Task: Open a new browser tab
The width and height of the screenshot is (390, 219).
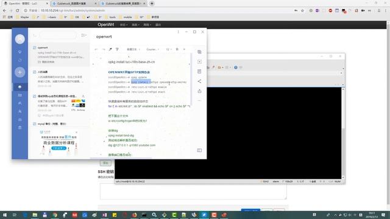Action: [152, 4]
